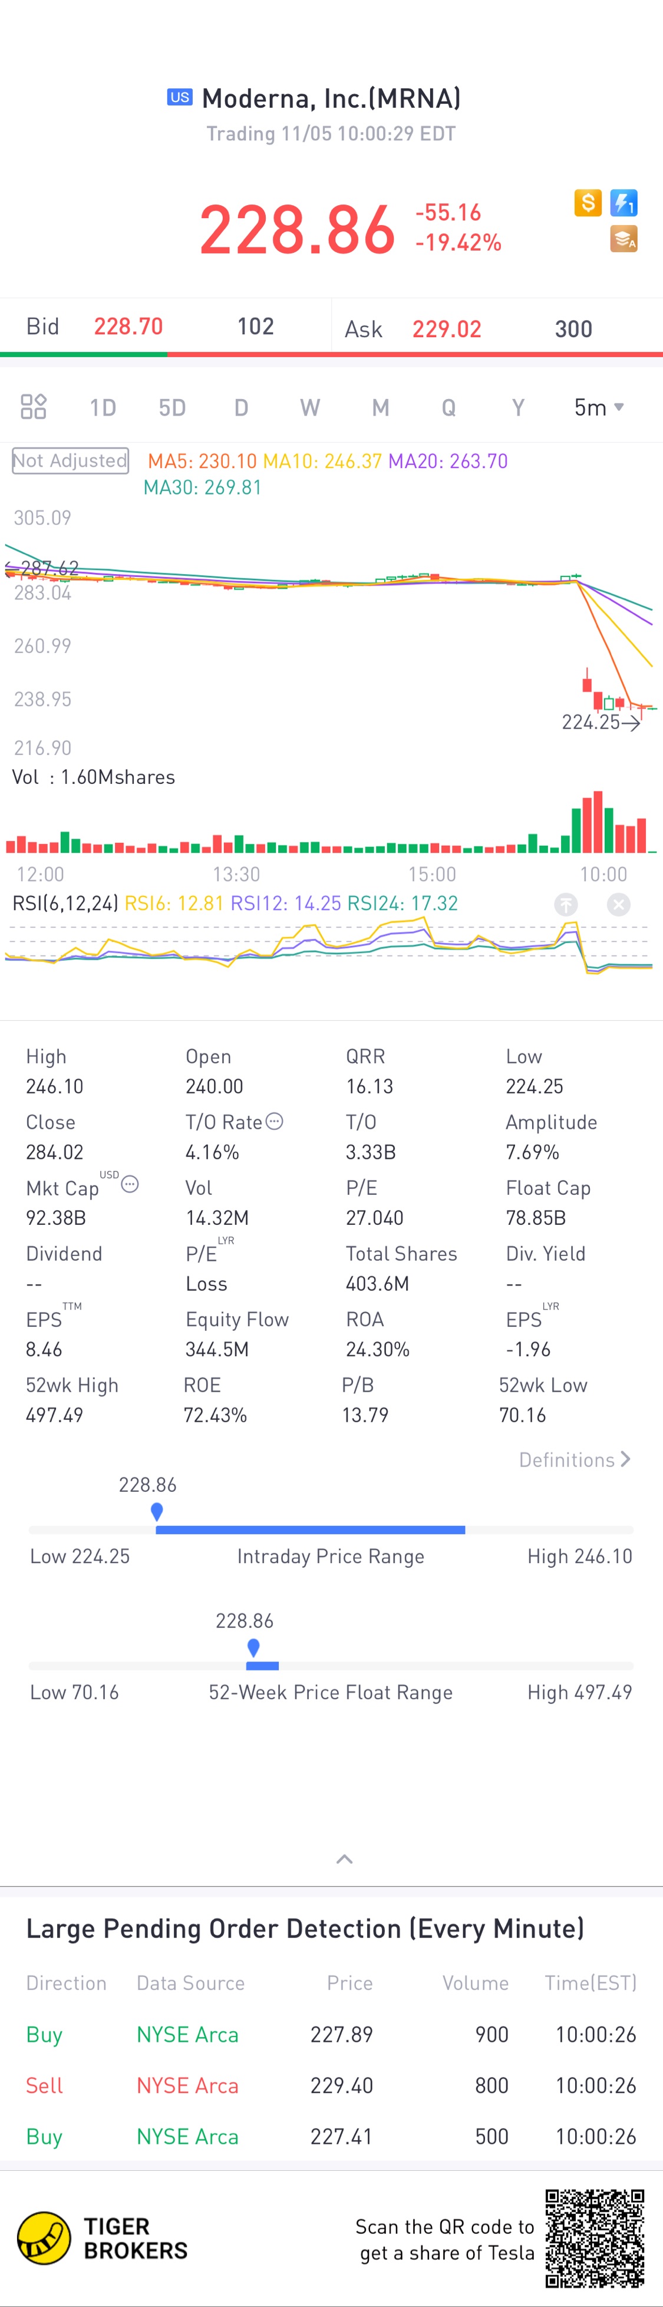Image resolution: width=663 pixels, height=2307 pixels.
Task: Tap the QR code image
Action: pos(595,2238)
